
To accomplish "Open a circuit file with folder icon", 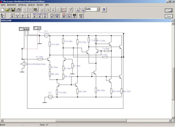I will point(8,10).
